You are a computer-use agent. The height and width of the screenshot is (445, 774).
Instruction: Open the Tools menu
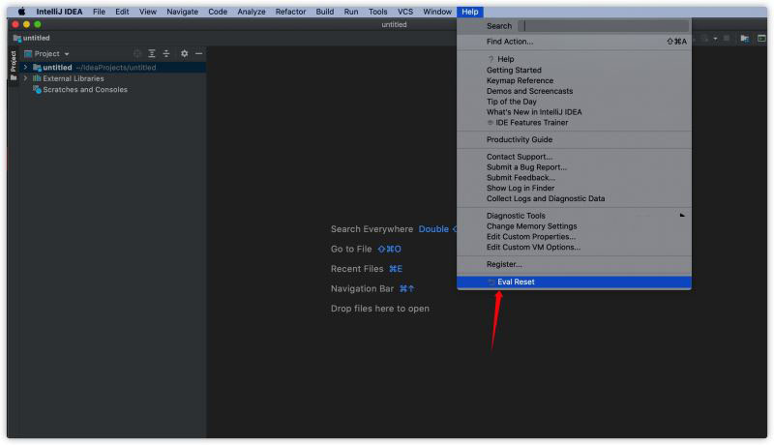click(377, 12)
